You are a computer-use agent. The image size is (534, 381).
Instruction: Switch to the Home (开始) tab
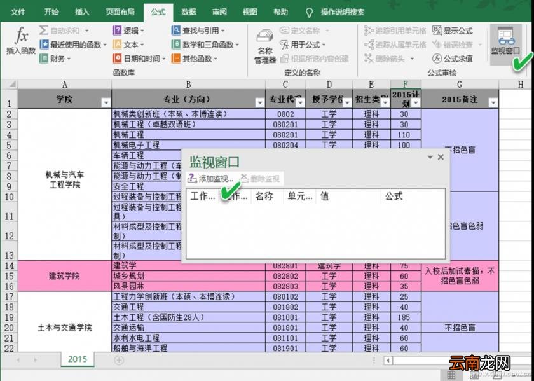51,12
